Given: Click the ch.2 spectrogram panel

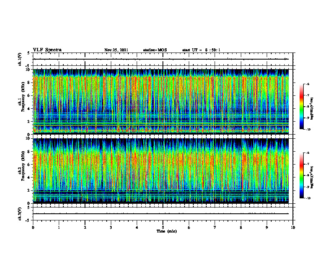Looking at the screenshot, I should coord(161,171).
